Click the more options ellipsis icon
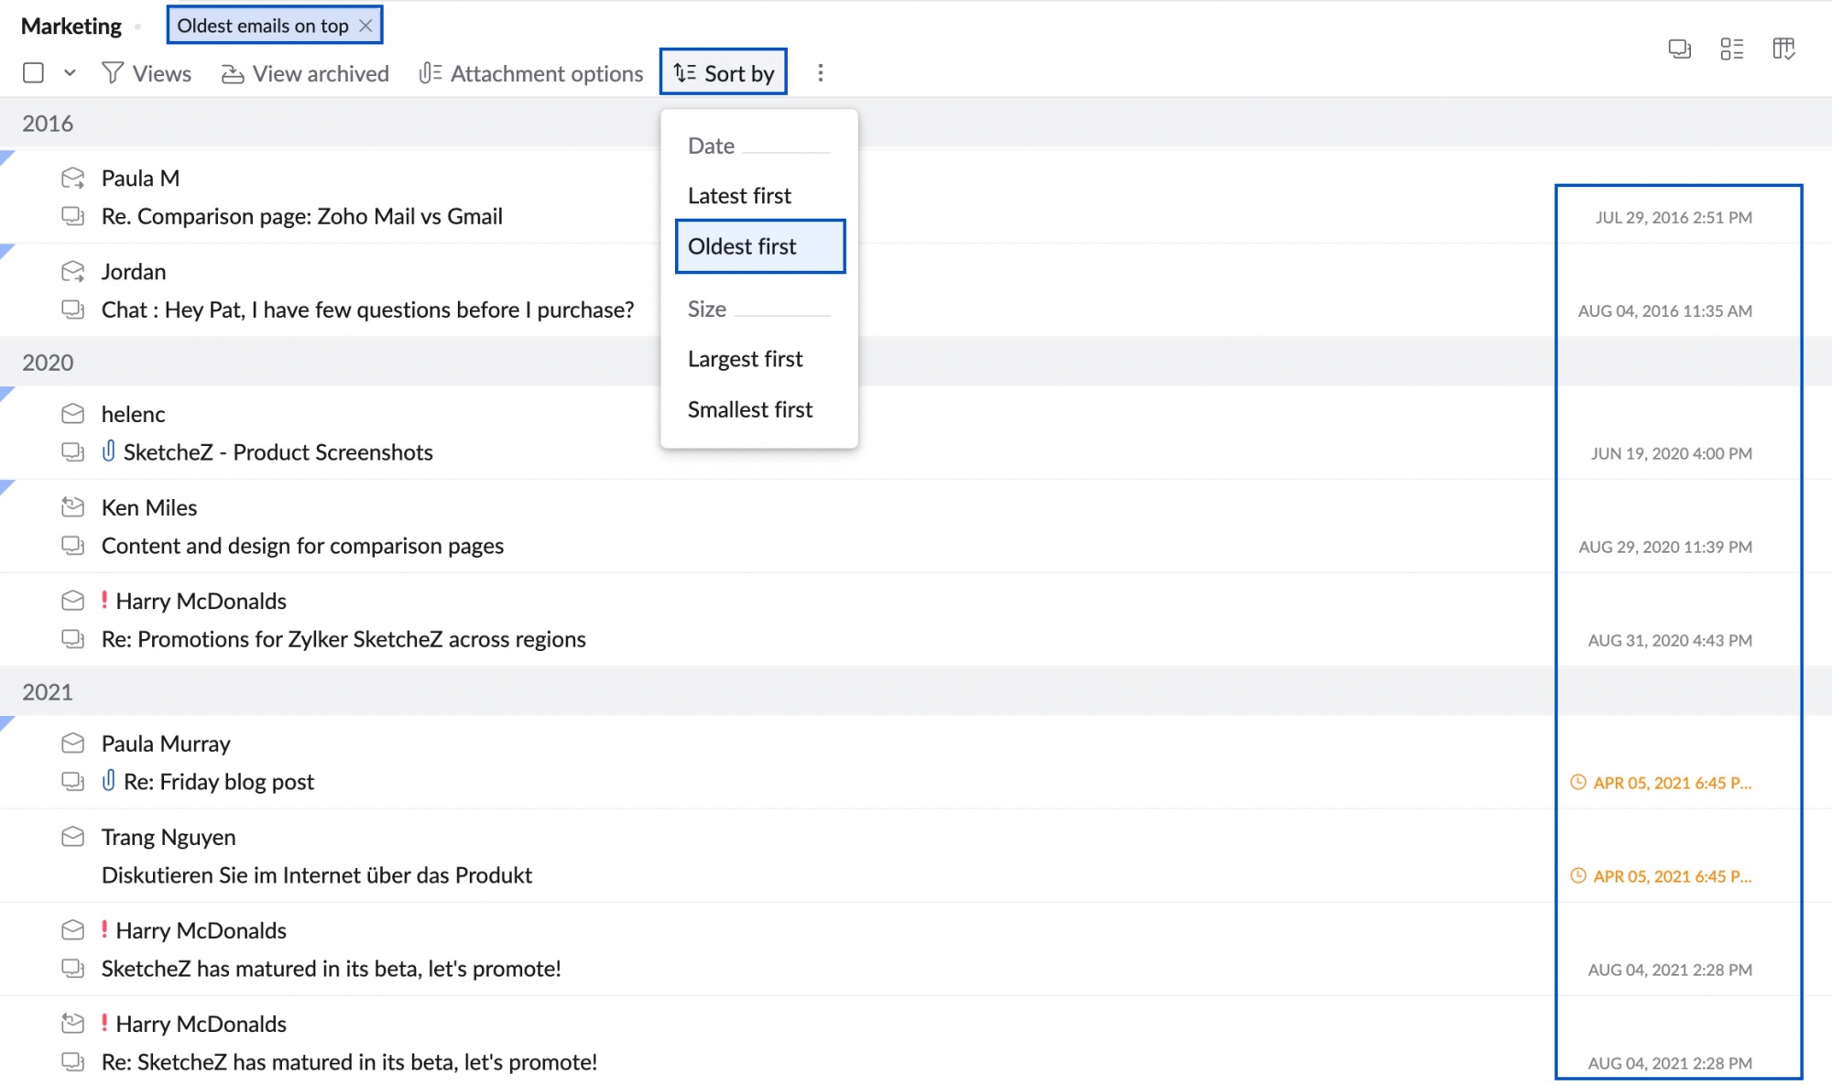 tap(821, 71)
